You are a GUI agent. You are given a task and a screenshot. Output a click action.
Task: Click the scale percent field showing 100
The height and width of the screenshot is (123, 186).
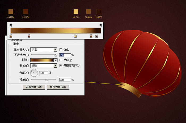[65, 80]
